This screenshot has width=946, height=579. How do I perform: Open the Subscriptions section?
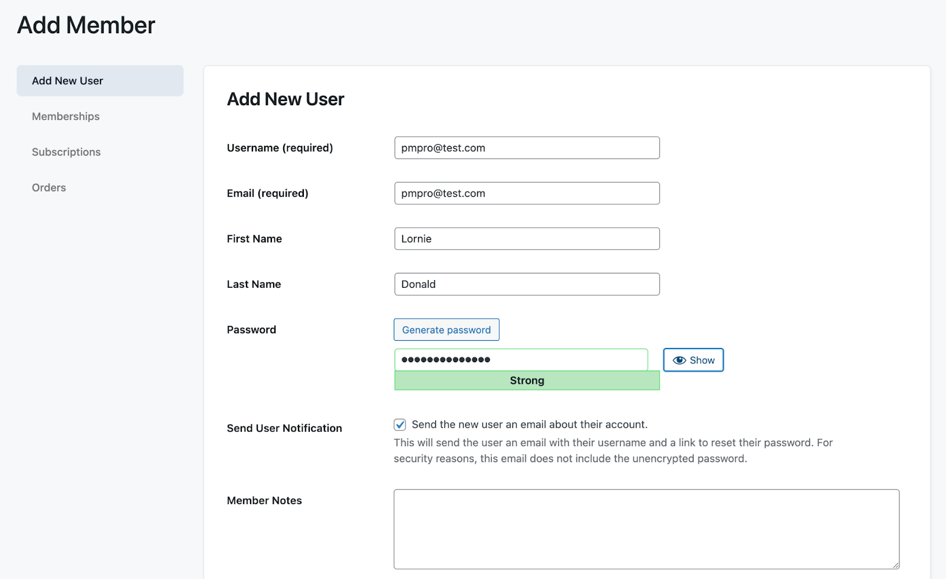coord(66,152)
